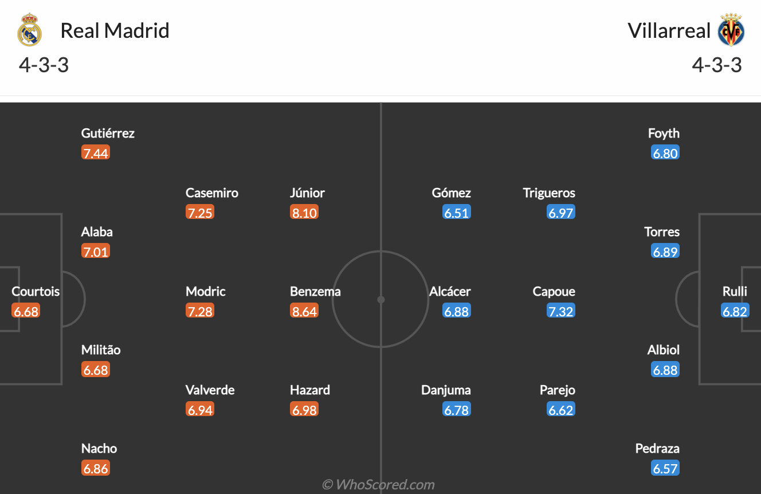Select Benzema's 8.64 rating badge
Screen dimensions: 761x494
(304, 312)
